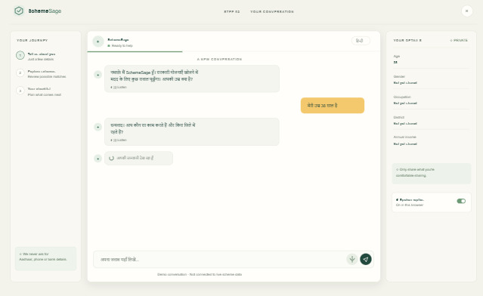Play Listen on the first greeting message
The height and width of the screenshot is (296, 483).
coord(119,87)
